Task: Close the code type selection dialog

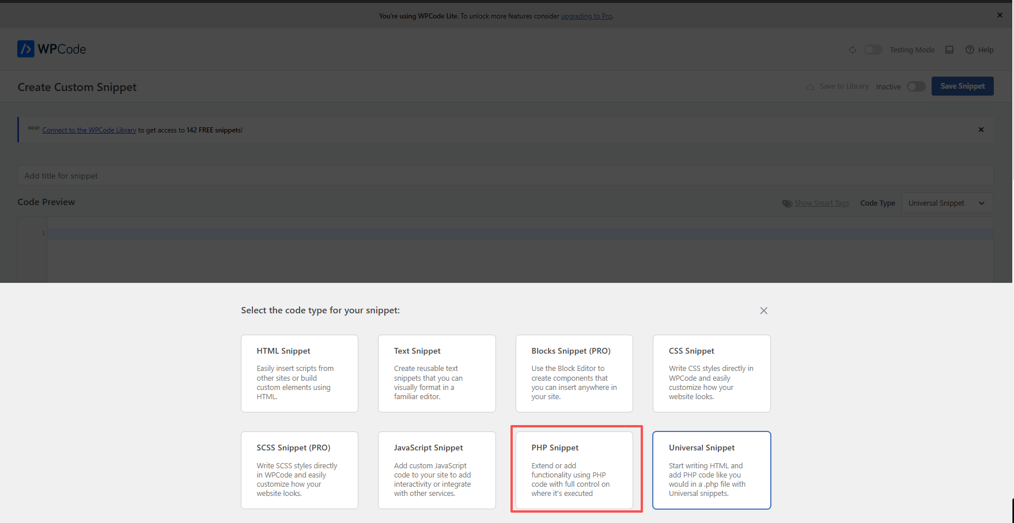Action: [x=764, y=310]
